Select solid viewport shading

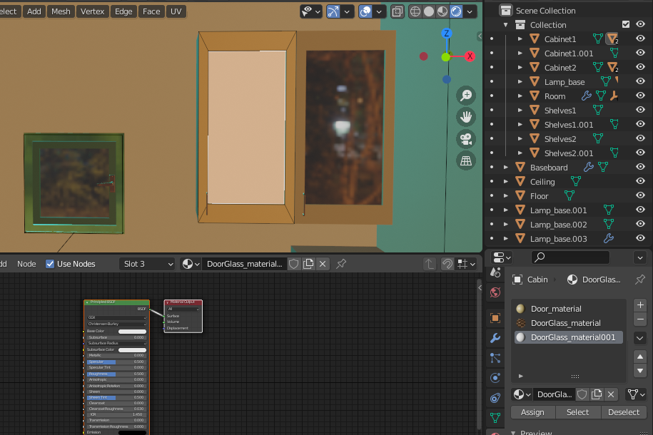428,11
